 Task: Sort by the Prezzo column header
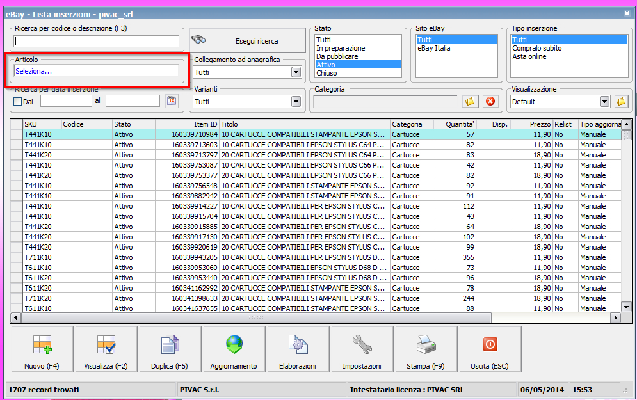point(532,124)
